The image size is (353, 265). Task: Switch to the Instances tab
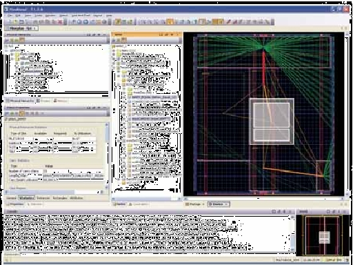(43, 198)
